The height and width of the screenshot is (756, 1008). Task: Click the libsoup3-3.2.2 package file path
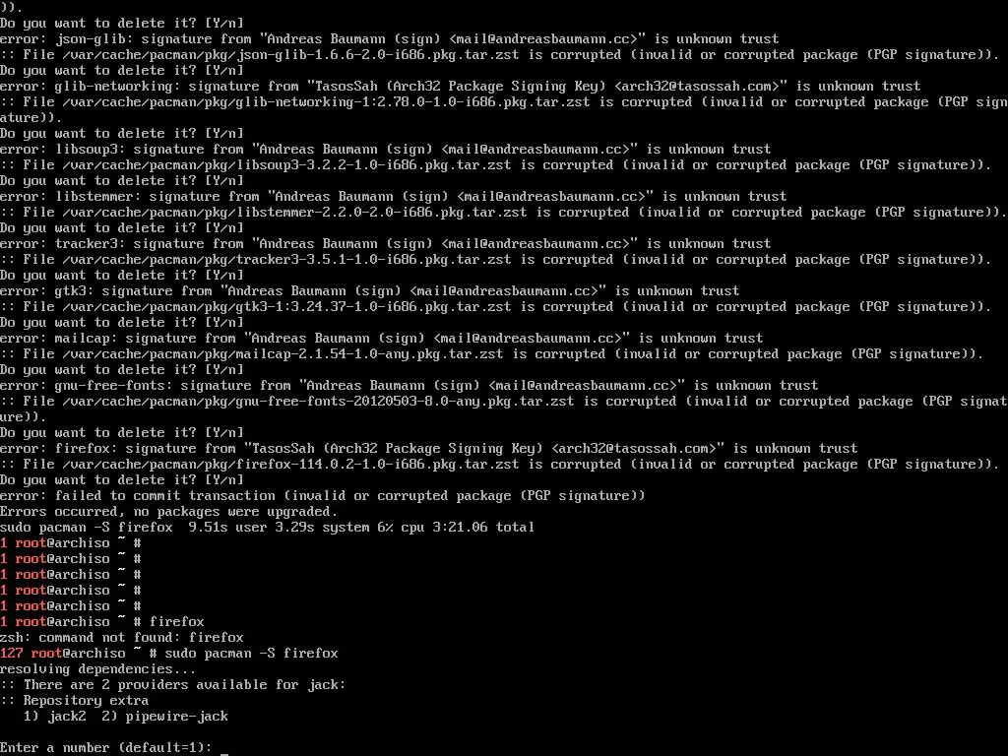click(286, 165)
